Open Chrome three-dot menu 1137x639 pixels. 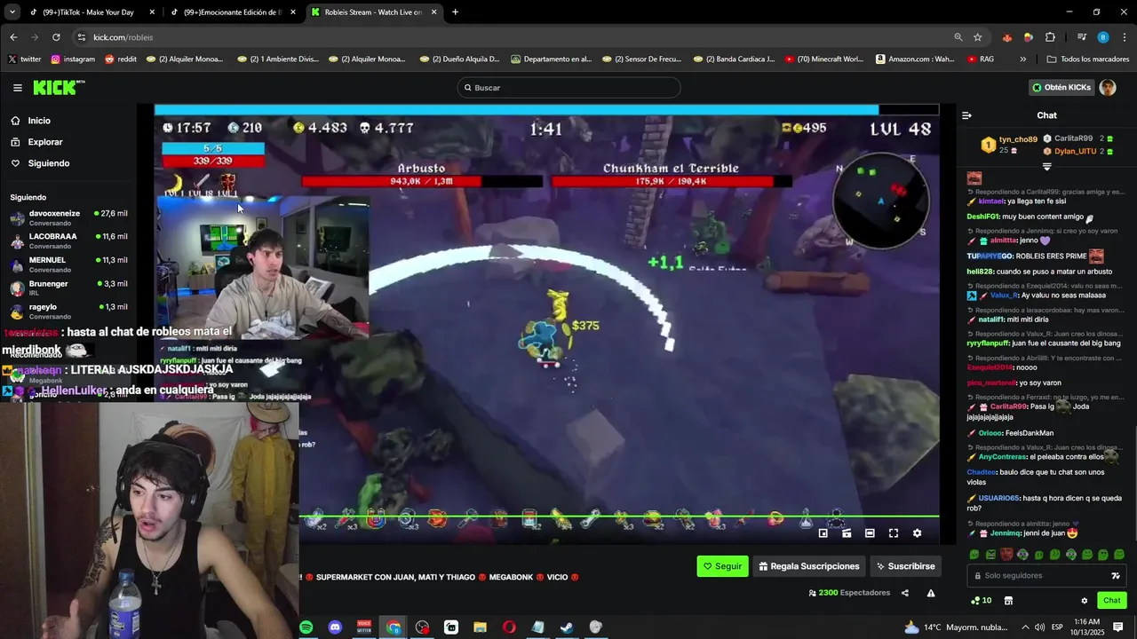1125,37
